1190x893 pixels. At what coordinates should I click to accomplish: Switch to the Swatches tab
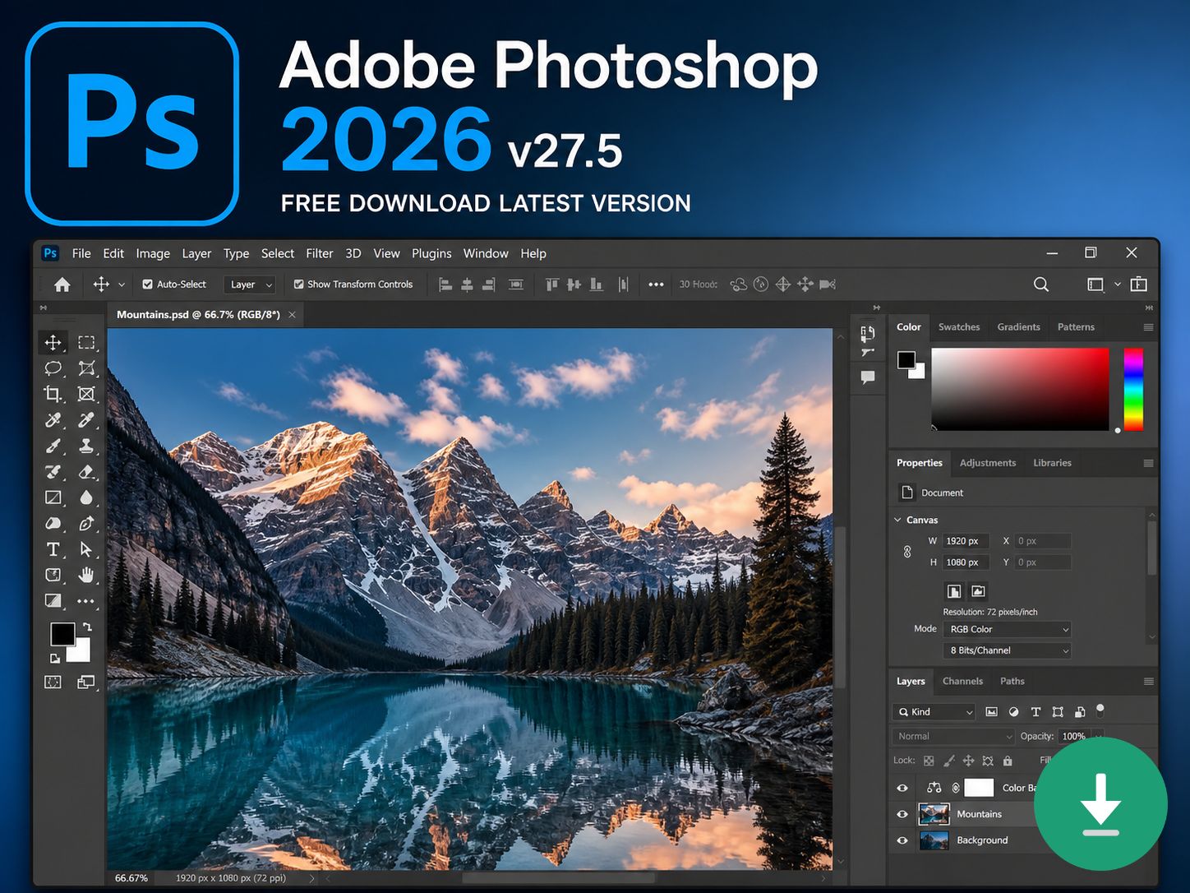coord(959,327)
